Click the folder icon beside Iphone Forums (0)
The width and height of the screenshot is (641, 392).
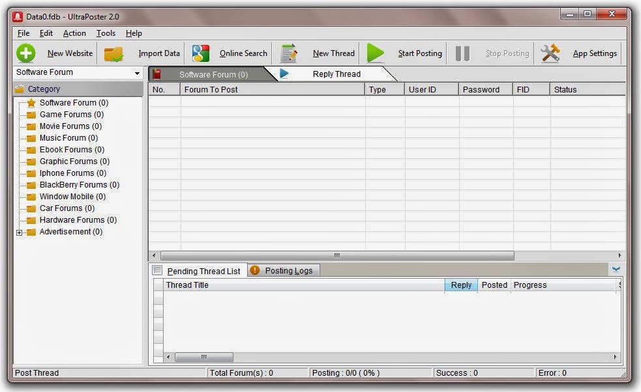[x=31, y=174]
